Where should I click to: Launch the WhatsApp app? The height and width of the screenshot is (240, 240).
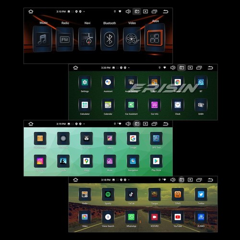point(131,217)
